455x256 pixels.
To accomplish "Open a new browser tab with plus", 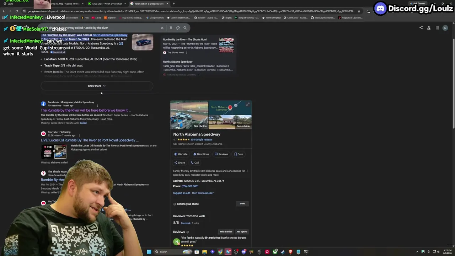I will (x=173, y=4).
